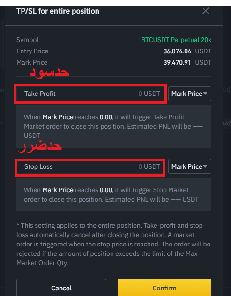Click the Take Profit Market order description box
Image resolution: width=231 pixels, height=296 pixels.
point(114,126)
